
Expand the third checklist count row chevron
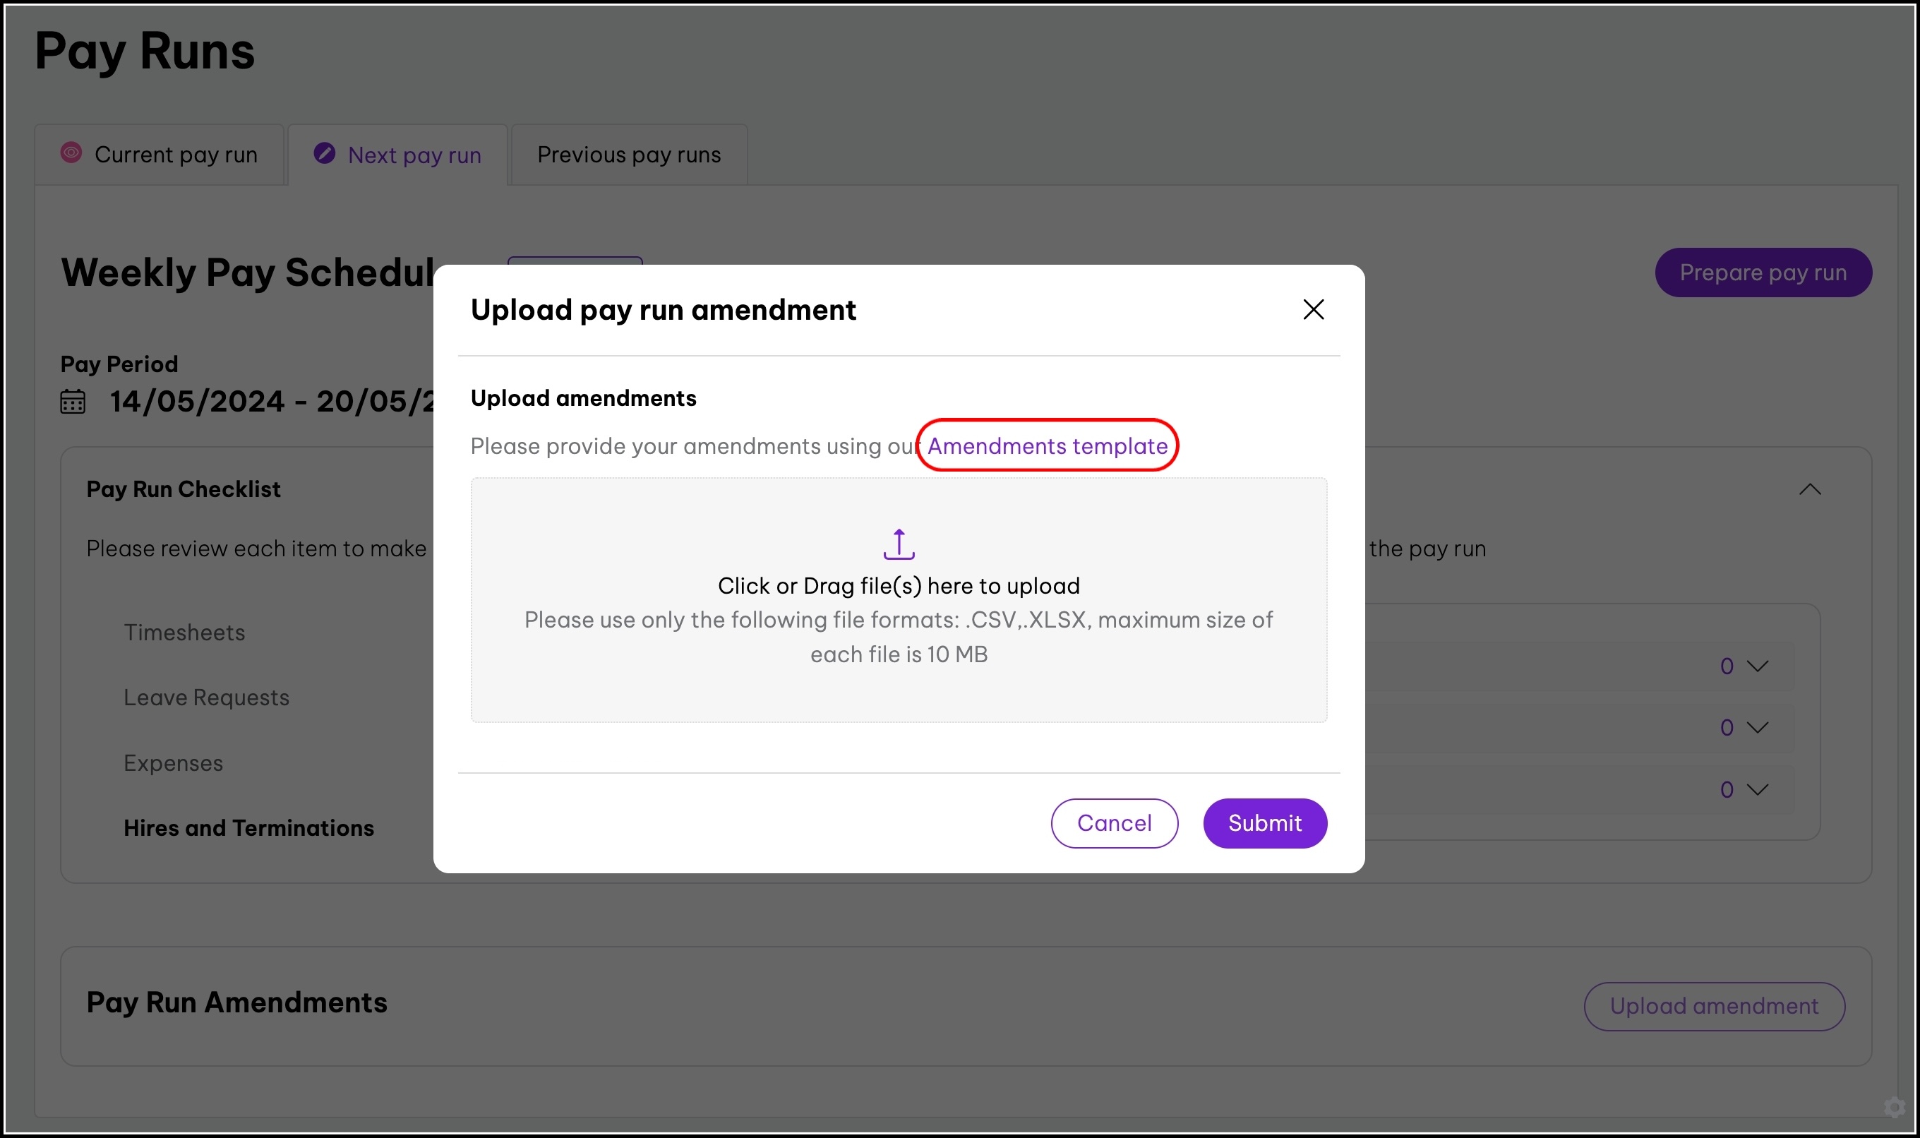pyautogui.click(x=1758, y=789)
